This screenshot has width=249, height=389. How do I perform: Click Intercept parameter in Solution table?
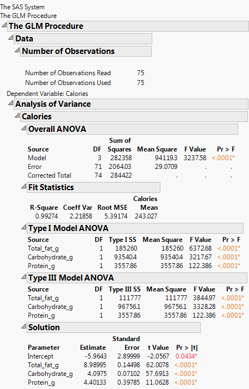pyautogui.click(x=40, y=356)
